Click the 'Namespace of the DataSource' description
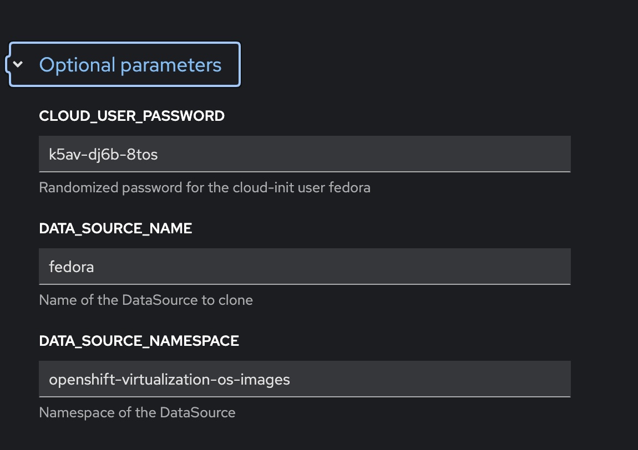 (x=137, y=412)
